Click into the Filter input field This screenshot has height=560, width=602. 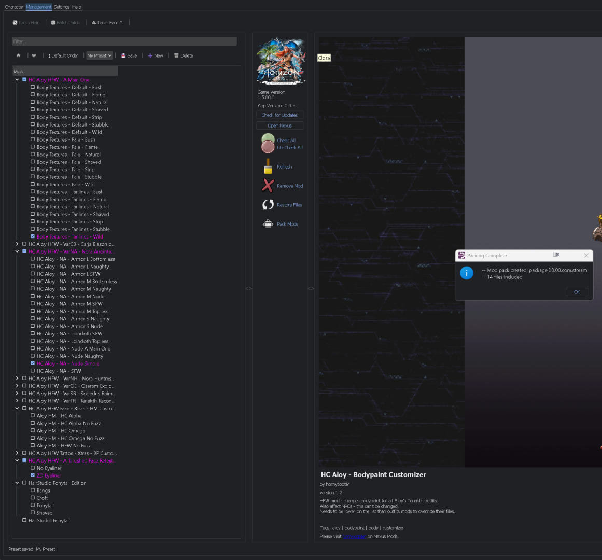pyautogui.click(x=124, y=41)
